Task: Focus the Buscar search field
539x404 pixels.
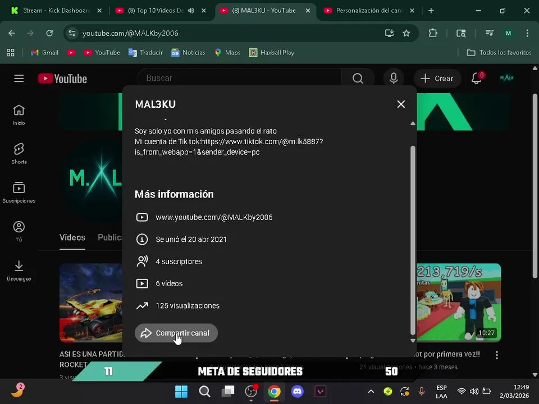Action: 239,79
